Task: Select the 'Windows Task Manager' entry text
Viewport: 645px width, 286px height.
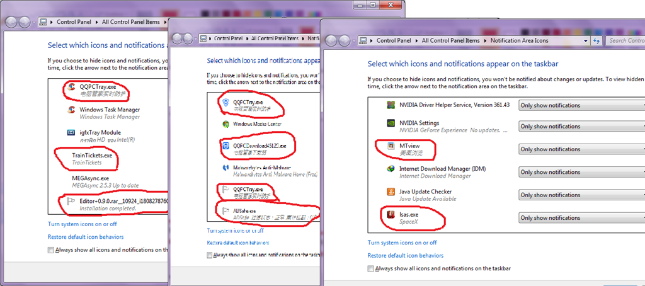Action: click(110, 110)
